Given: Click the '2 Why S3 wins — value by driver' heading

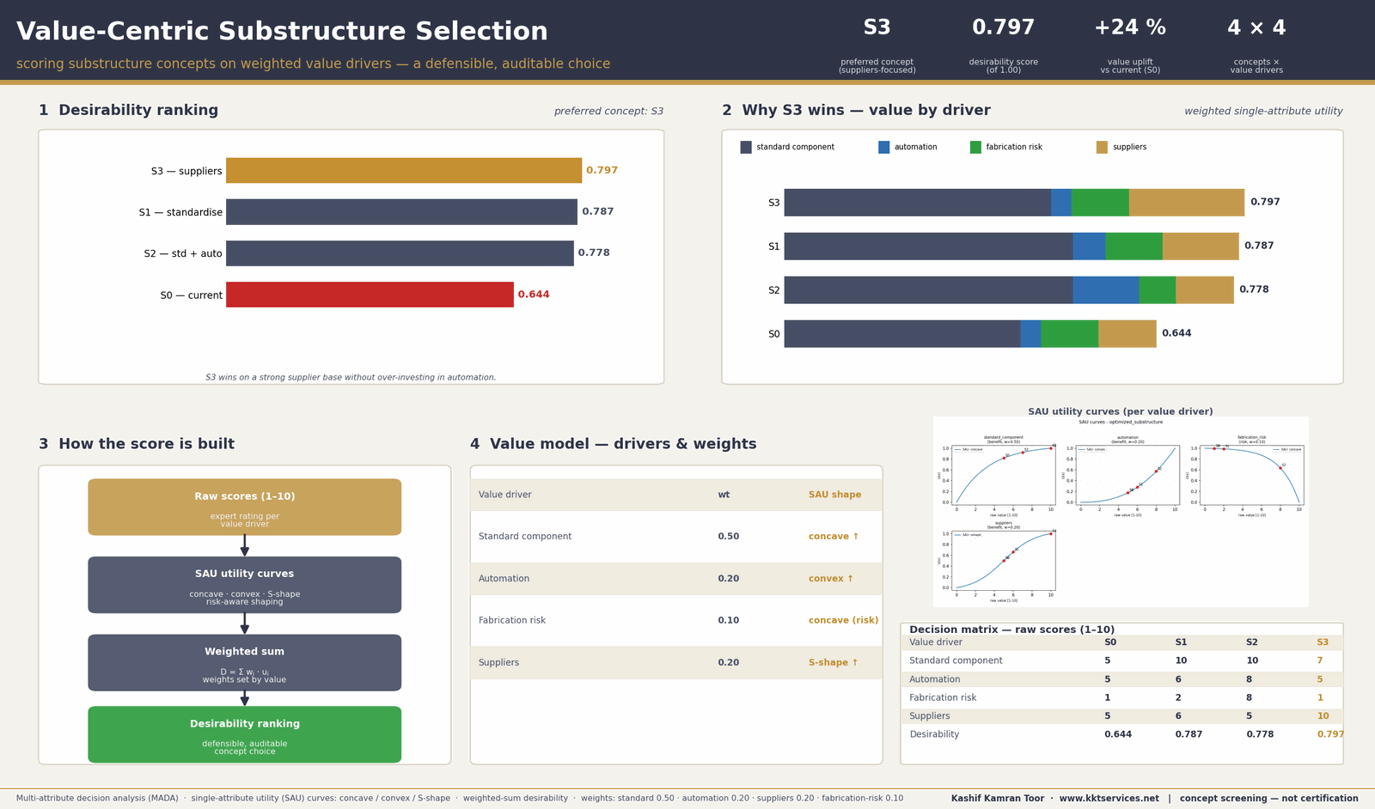Looking at the screenshot, I should pos(857,111).
